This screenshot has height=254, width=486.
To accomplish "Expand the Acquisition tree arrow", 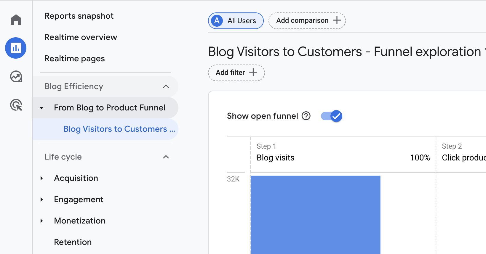I will [x=42, y=178].
